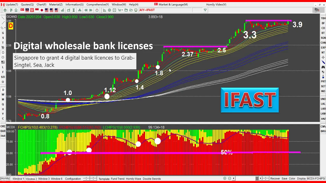Click the ANZ button in right sidebar
Screen dimensions: 326x183
[323, 119]
